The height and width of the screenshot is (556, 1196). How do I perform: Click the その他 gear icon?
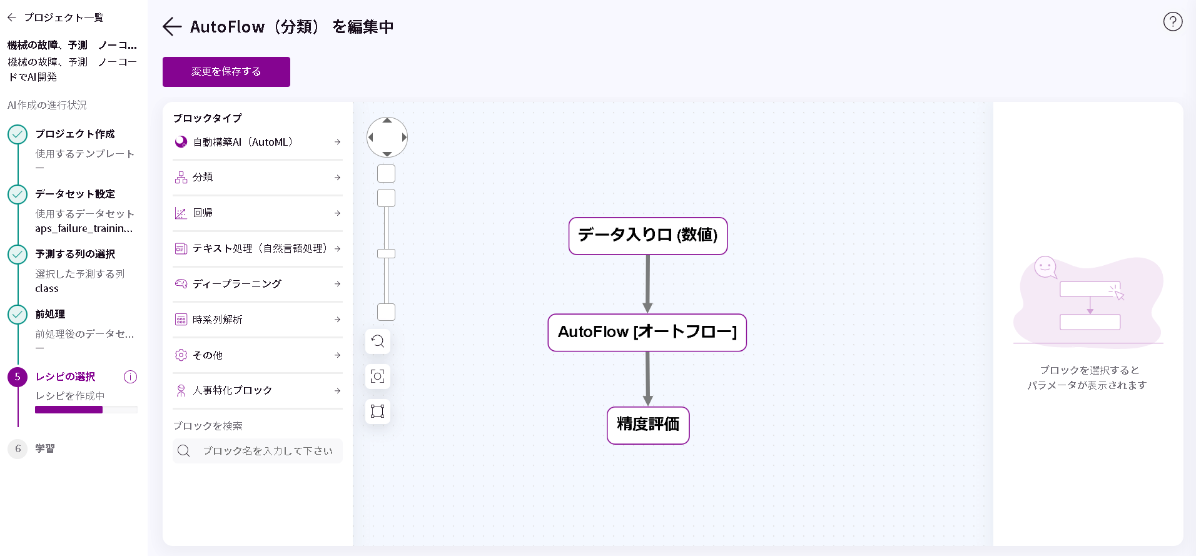tap(181, 355)
